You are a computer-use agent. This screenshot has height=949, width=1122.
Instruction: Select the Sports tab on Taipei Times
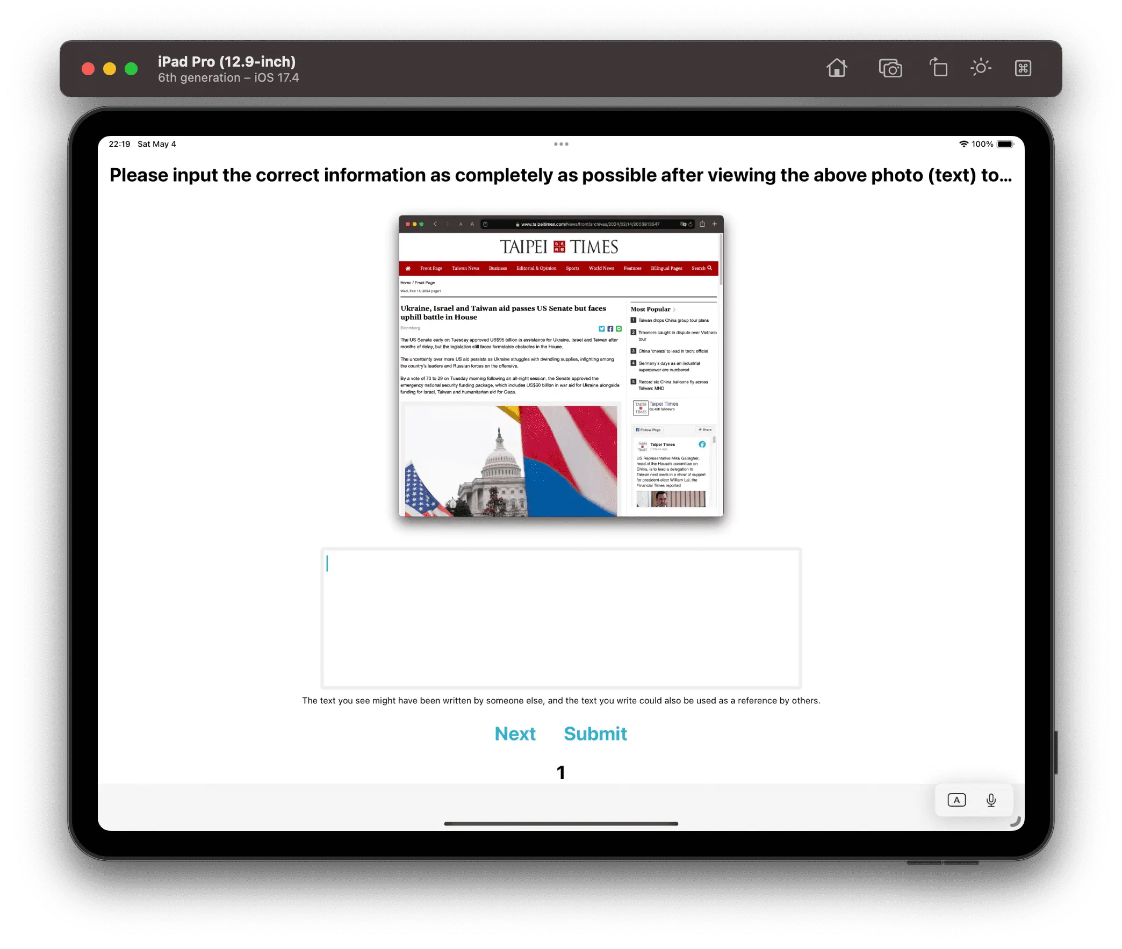(x=572, y=268)
